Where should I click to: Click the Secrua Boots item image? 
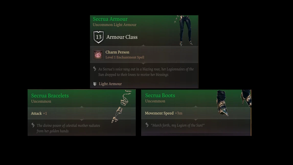[x=234, y=103]
